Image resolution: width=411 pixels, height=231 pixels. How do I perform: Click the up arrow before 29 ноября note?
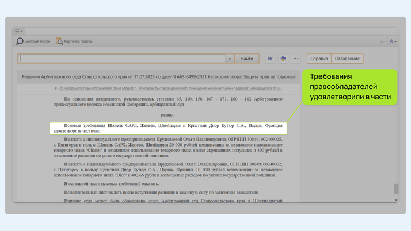(x=56, y=88)
